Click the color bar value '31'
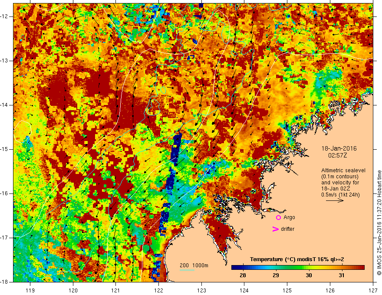Screen dimensions: 382x295 [x=342, y=275]
